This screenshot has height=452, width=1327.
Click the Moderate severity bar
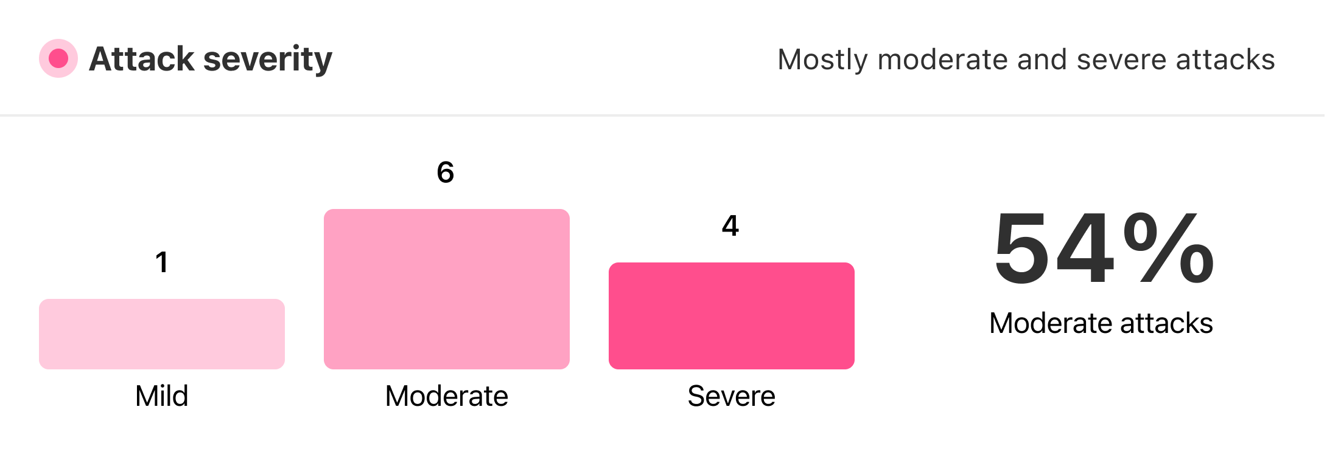click(x=447, y=289)
